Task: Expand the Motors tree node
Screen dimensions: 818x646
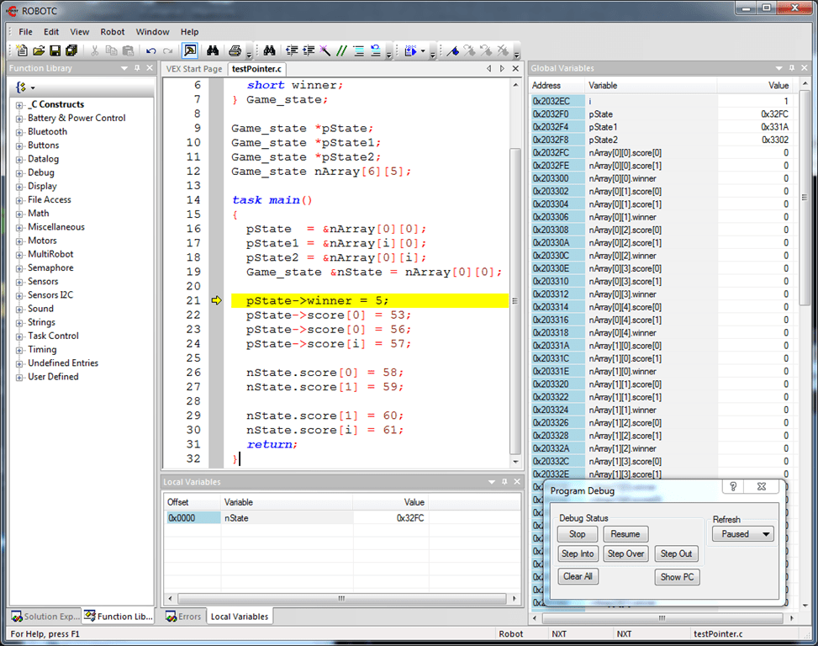Action: 19,241
